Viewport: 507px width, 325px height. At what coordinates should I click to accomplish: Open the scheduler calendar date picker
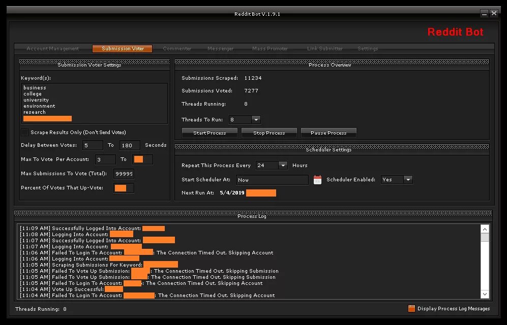pos(317,180)
